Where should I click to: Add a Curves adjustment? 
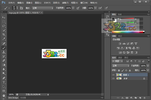pyautogui.click(x=128, y=44)
